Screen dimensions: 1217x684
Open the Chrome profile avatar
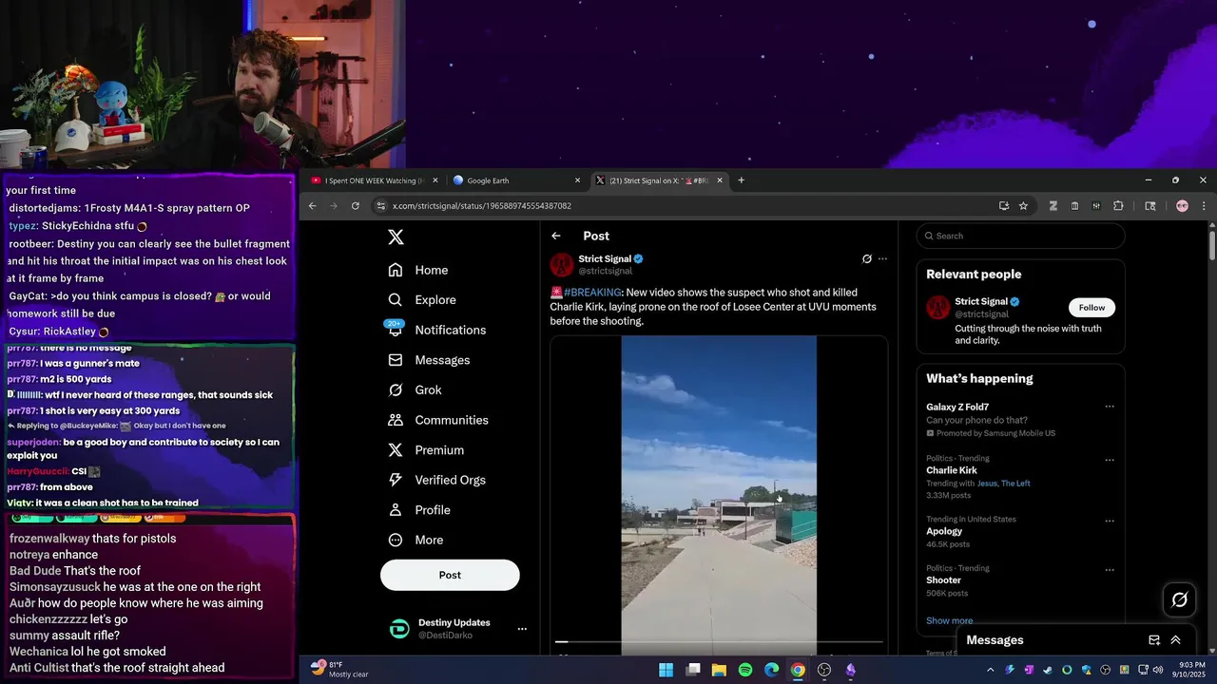(1182, 206)
